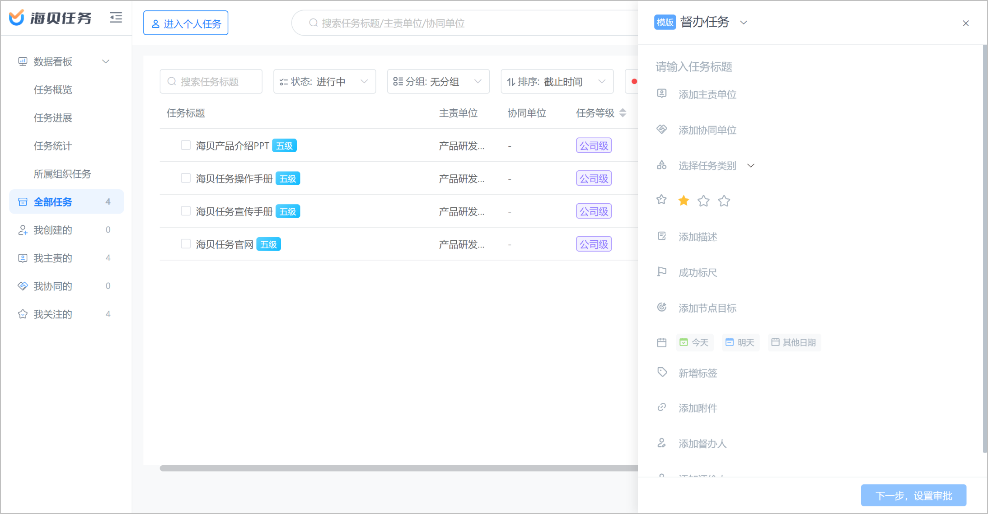Sort by 任务等级 column arrows
Viewport: 988px width, 514px height.
[623, 113]
